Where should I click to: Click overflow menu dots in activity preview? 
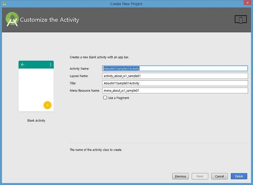point(51,65)
